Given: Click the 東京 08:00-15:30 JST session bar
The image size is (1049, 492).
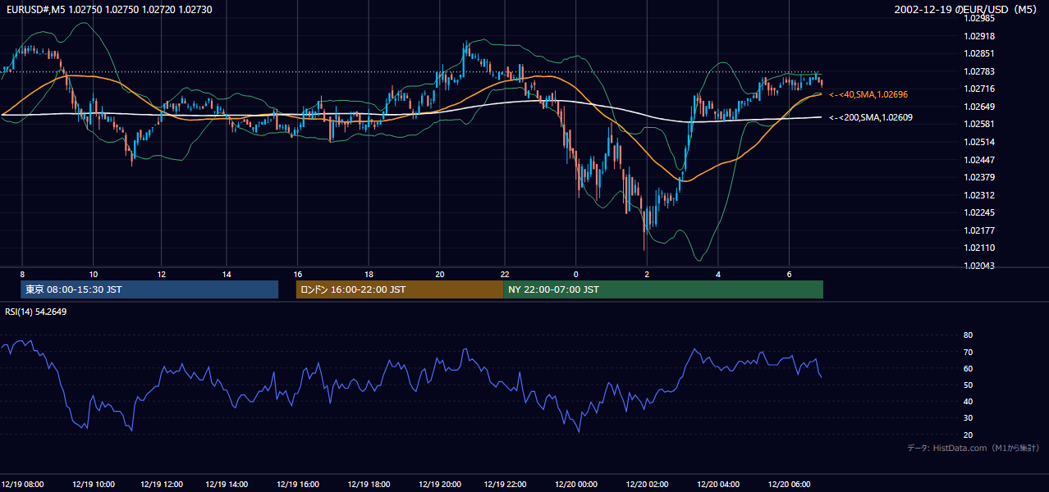Looking at the screenshot, I should coord(149,289).
